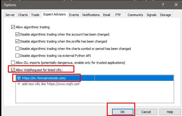Screen dimensions: 182x116
Task: Click the green plus add-URL icon
Action: [19, 84]
